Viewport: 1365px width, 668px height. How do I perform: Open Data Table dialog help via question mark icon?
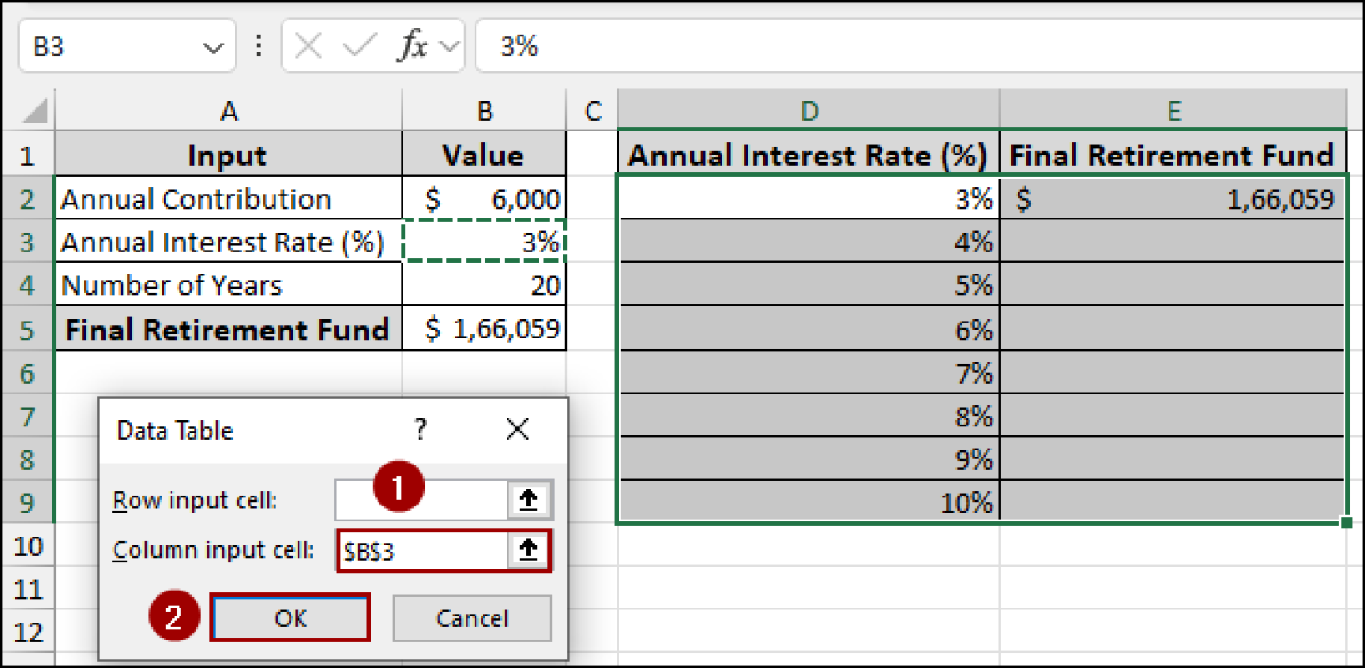[x=419, y=430]
